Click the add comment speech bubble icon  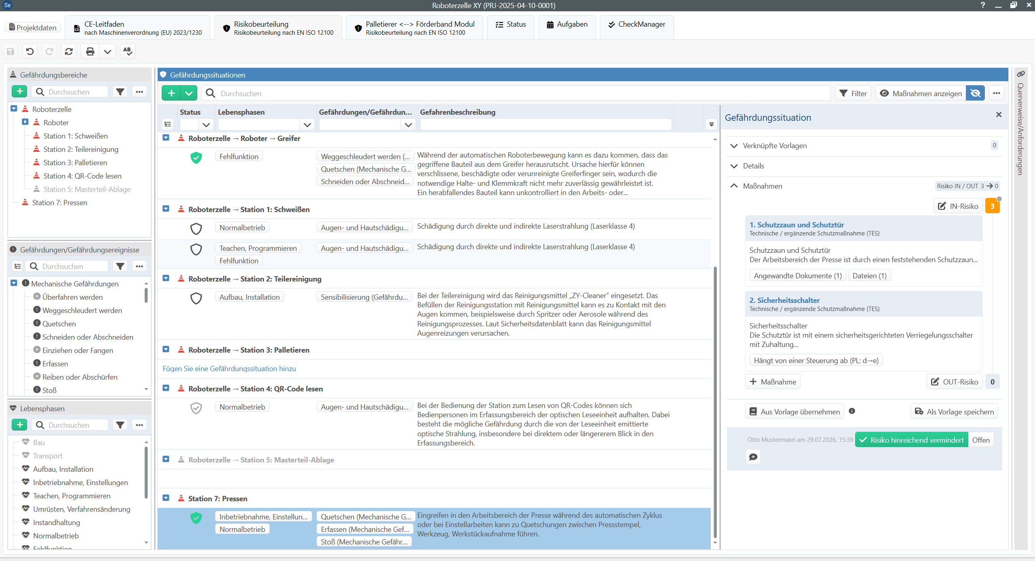(753, 457)
